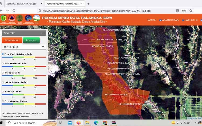This screenshot has height=126, width=202.
Task: Click the Panel FDRS header bar
Action: [x=24, y=33]
